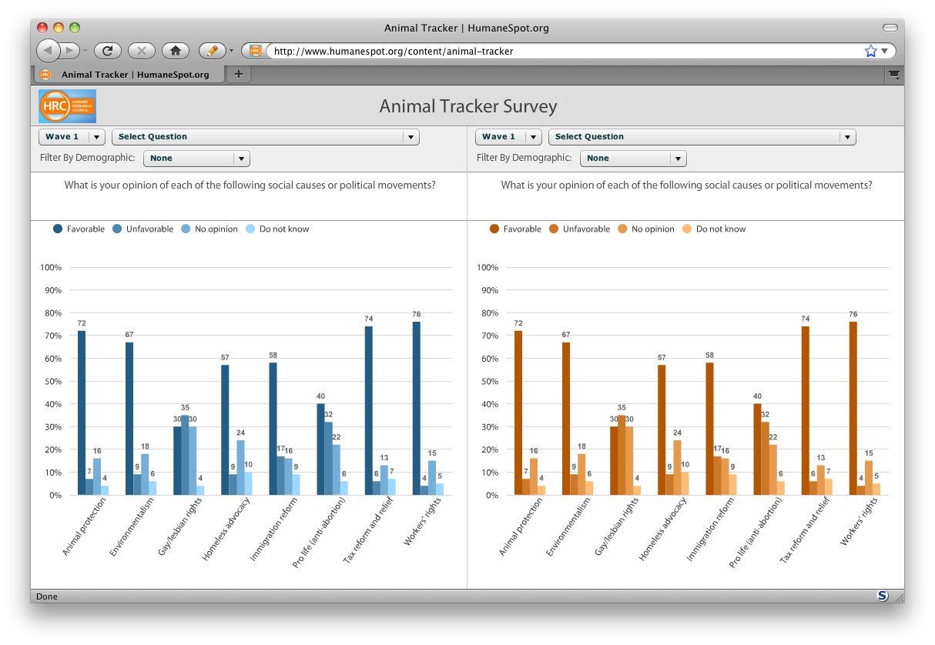This screenshot has height=645, width=935.
Task: Click the stop loading X button
Action: (x=142, y=51)
